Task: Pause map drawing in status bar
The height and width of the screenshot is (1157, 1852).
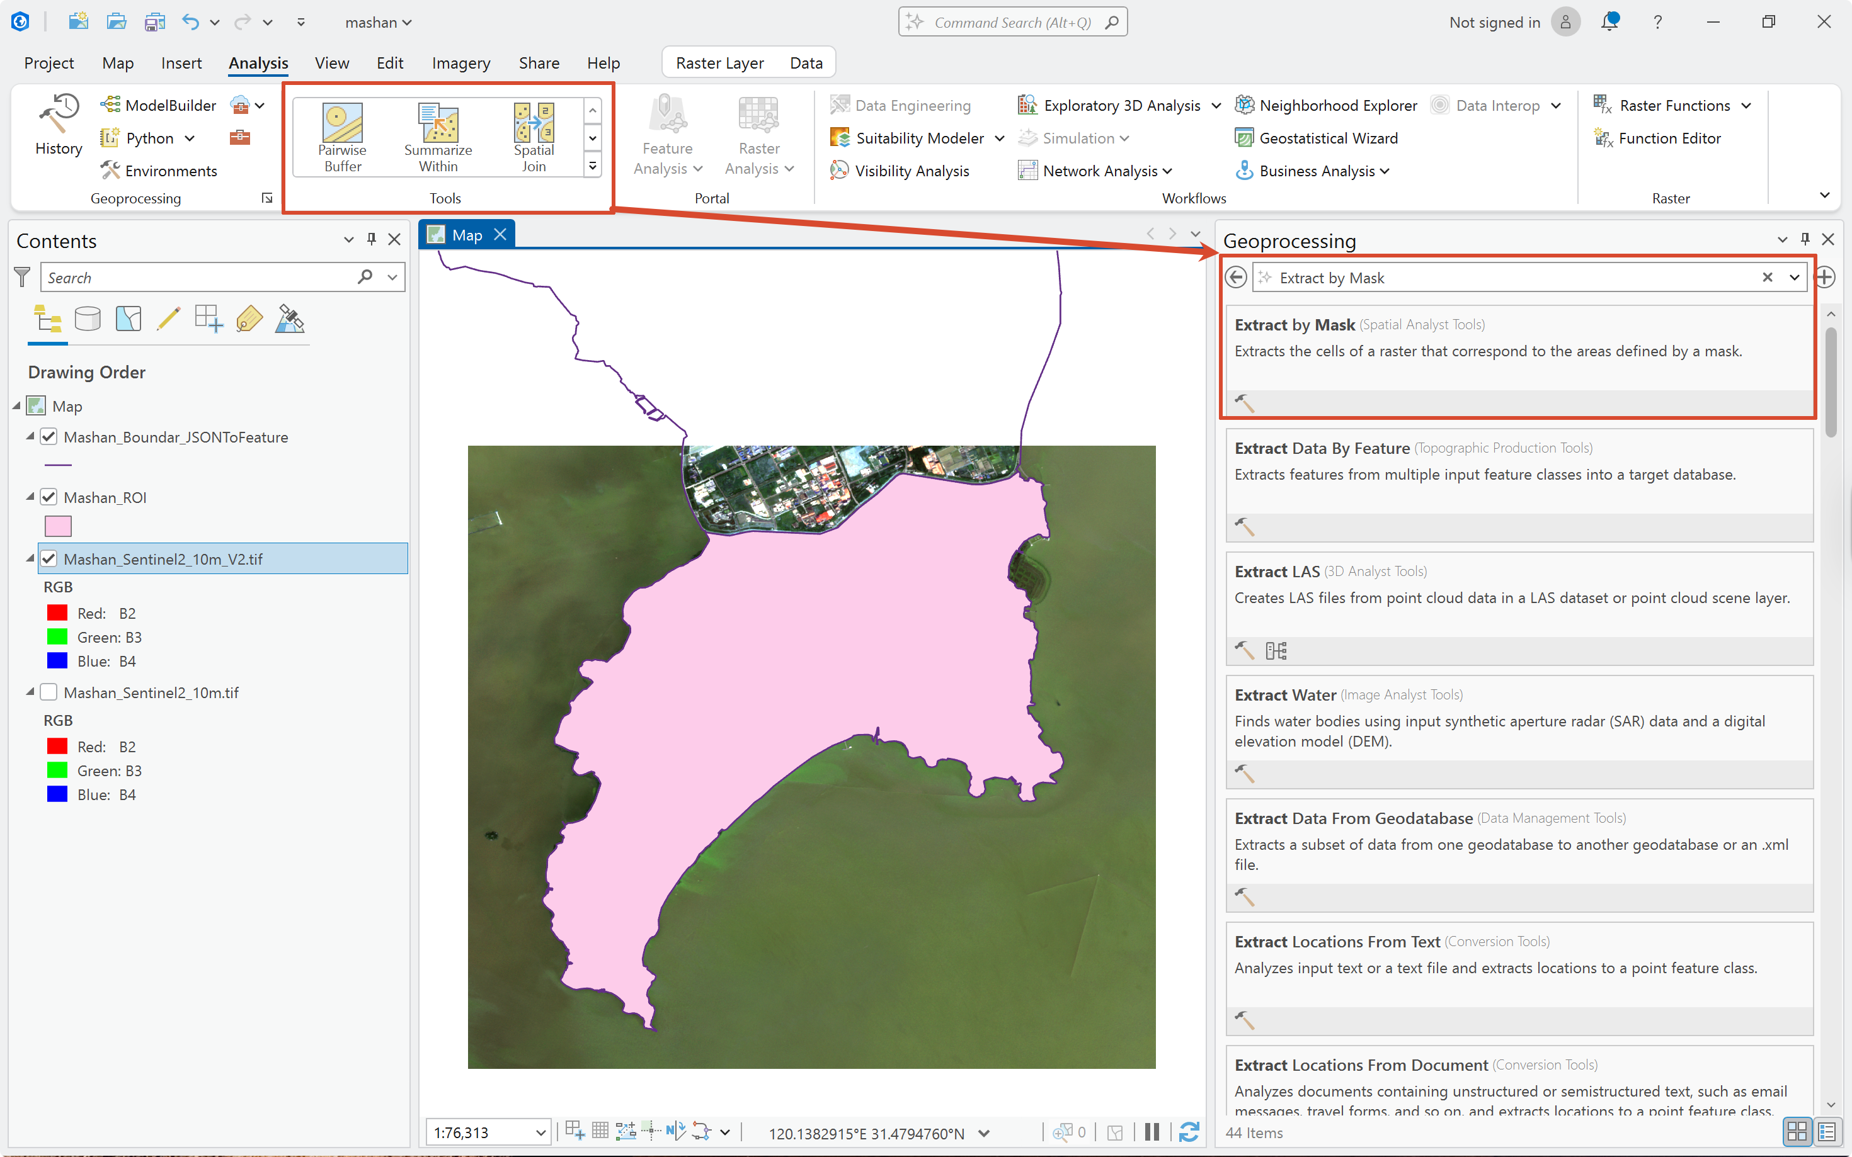Action: [x=1152, y=1132]
